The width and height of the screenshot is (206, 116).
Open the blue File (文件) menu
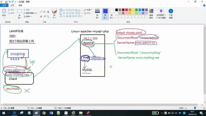pyautogui.click(x=4, y=5)
